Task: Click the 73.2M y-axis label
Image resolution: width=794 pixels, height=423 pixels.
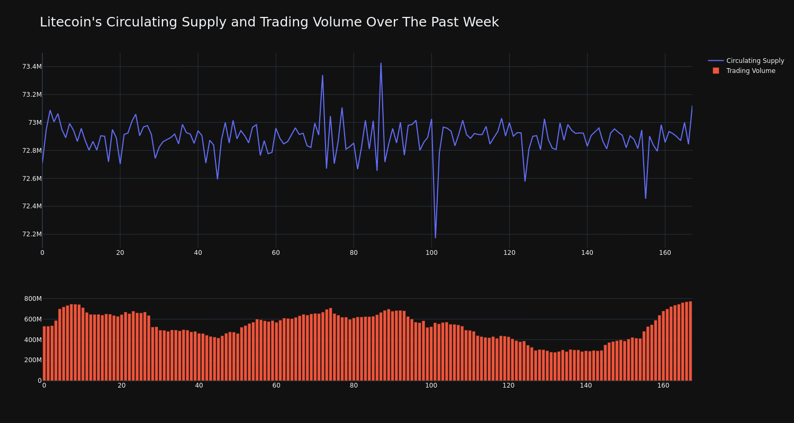Action: pyautogui.click(x=32, y=95)
